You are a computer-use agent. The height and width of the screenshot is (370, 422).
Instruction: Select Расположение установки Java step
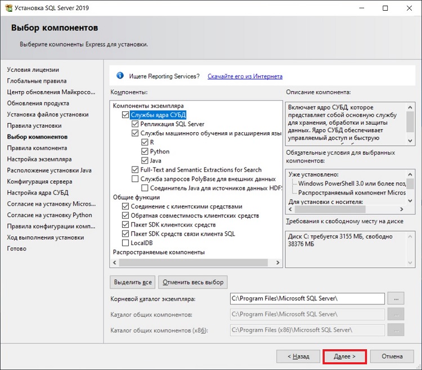(50, 170)
